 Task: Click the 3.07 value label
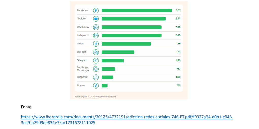pyautogui.click(x=178, y=10)
